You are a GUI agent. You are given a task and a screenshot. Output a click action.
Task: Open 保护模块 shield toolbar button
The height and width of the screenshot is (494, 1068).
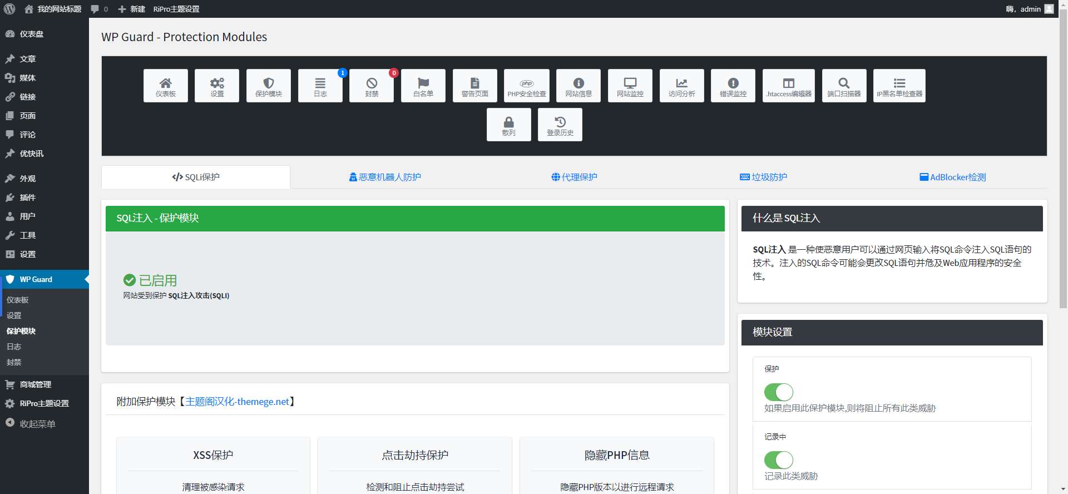pos(269,86)
